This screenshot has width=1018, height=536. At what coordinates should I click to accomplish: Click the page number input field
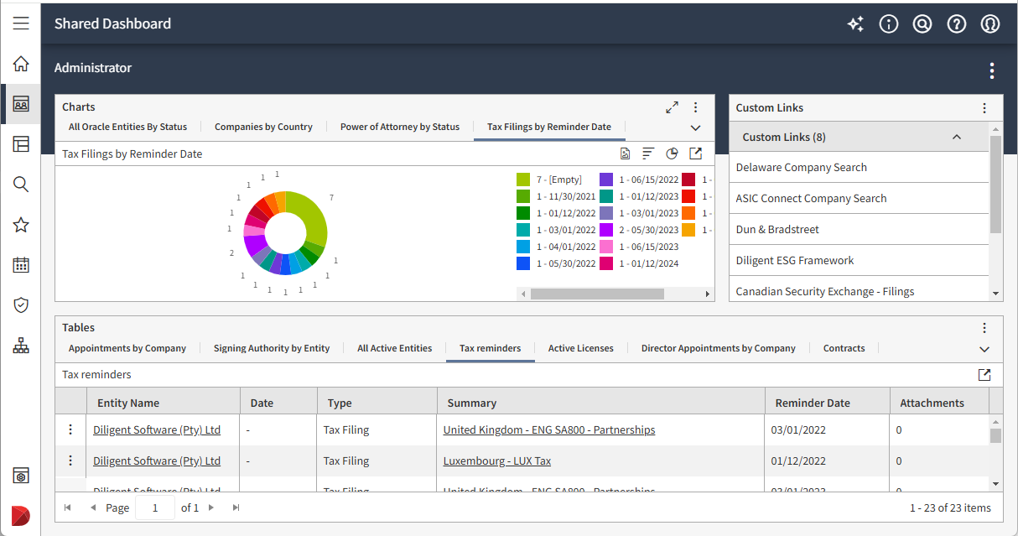[155, 507]
